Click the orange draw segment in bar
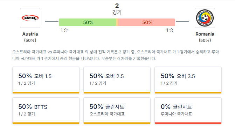 pyautogui.click(x=117, y=22)
